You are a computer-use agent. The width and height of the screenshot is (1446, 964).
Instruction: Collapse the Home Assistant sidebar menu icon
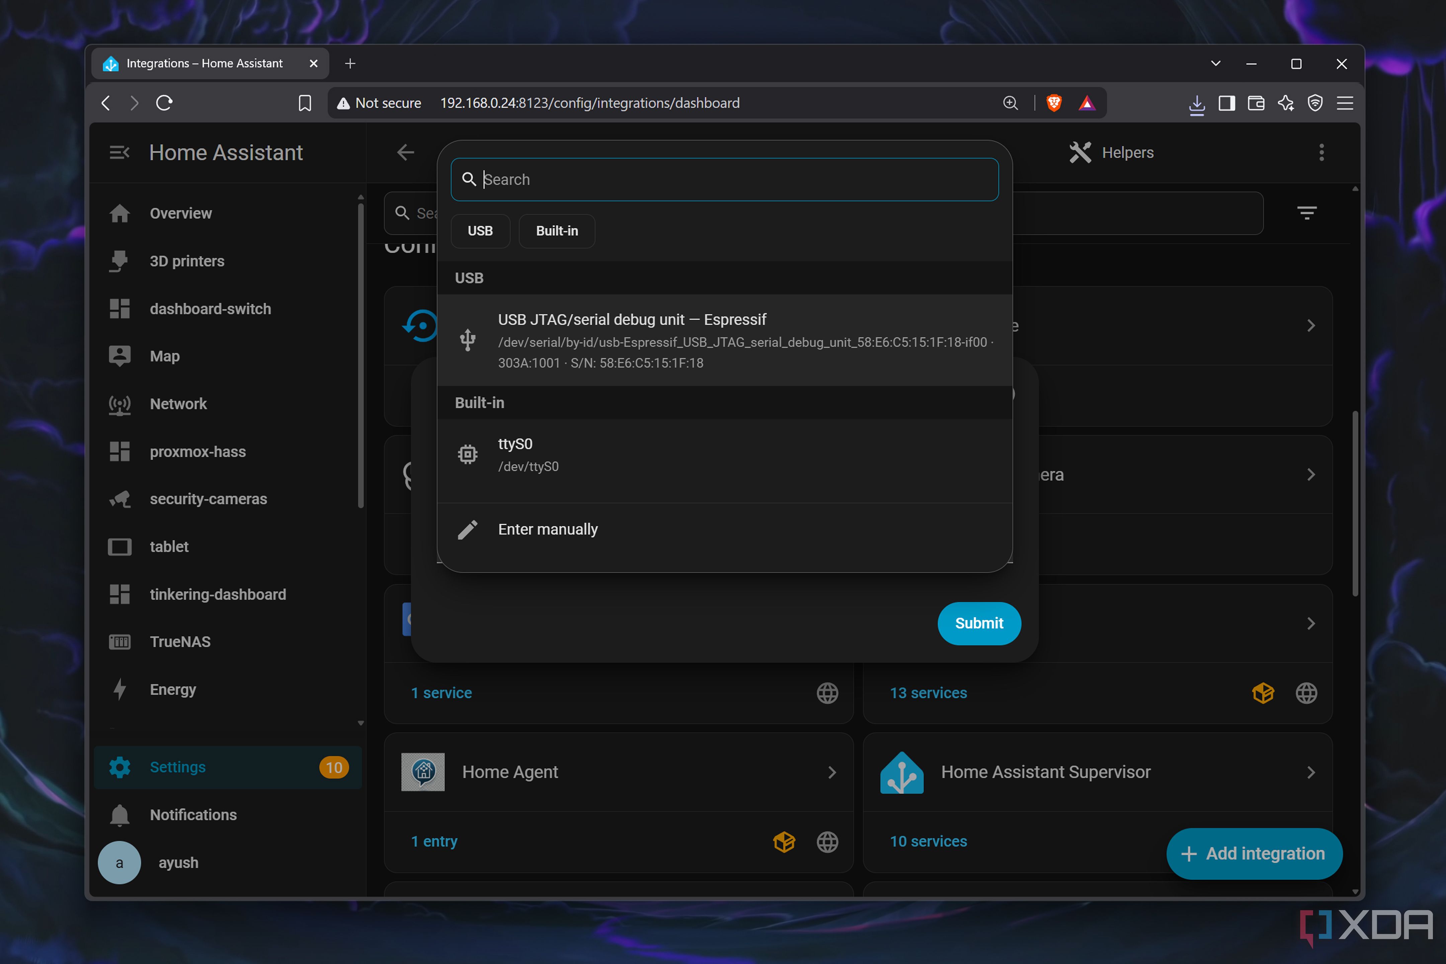pos(119,153)
